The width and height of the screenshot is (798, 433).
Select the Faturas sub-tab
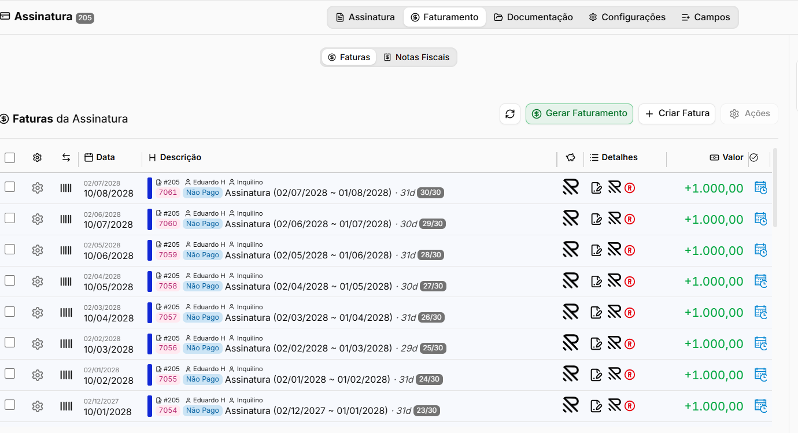click(x=349, y=57)
